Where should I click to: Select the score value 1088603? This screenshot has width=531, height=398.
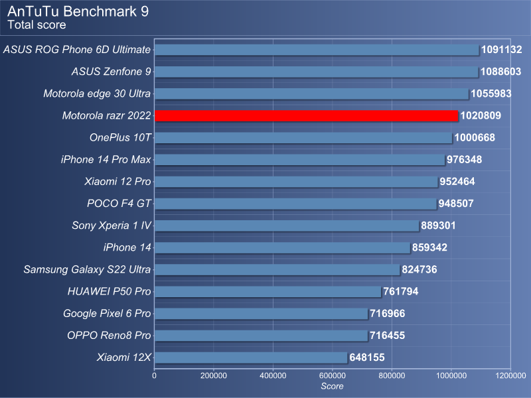click(501, 72)
